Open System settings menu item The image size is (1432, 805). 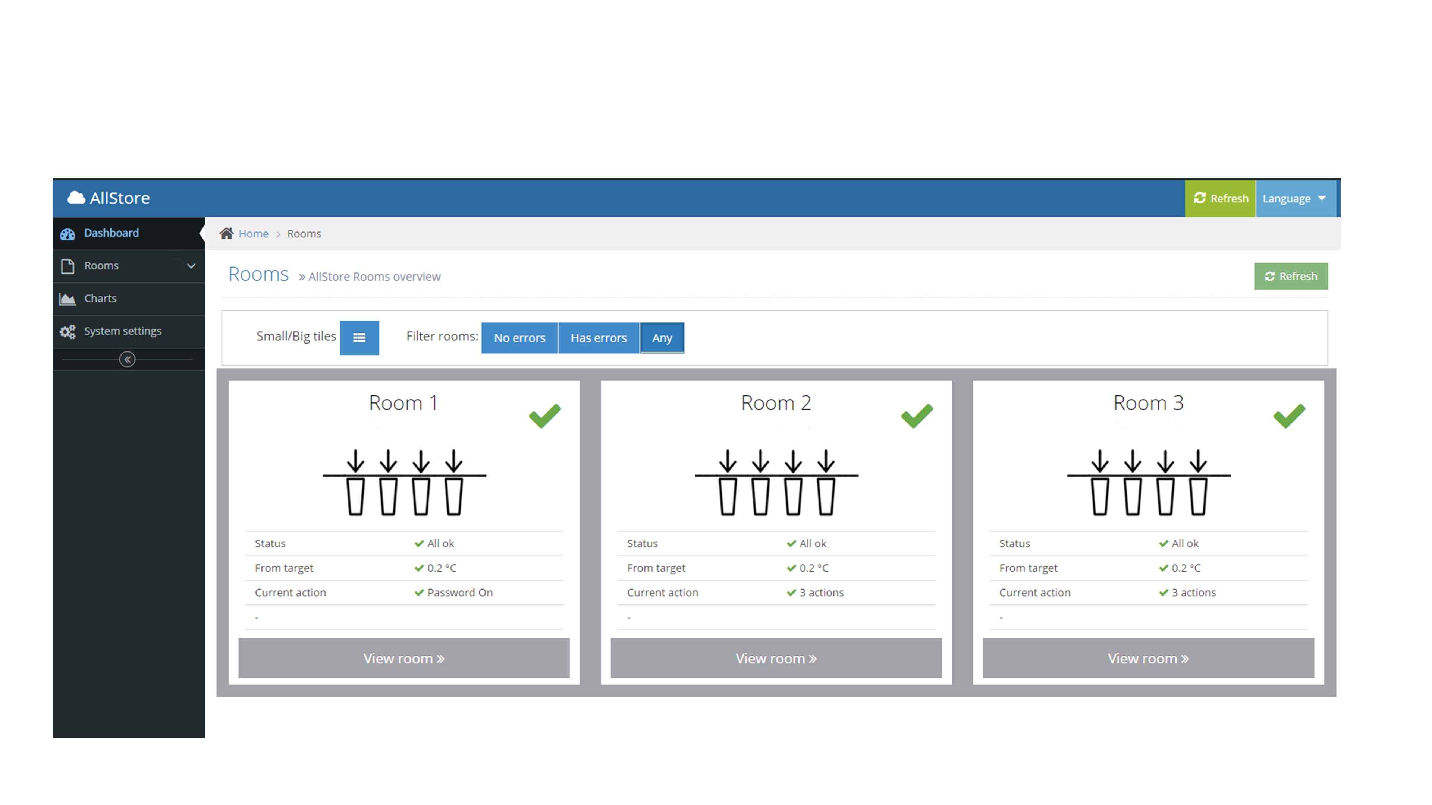[123, 331]
